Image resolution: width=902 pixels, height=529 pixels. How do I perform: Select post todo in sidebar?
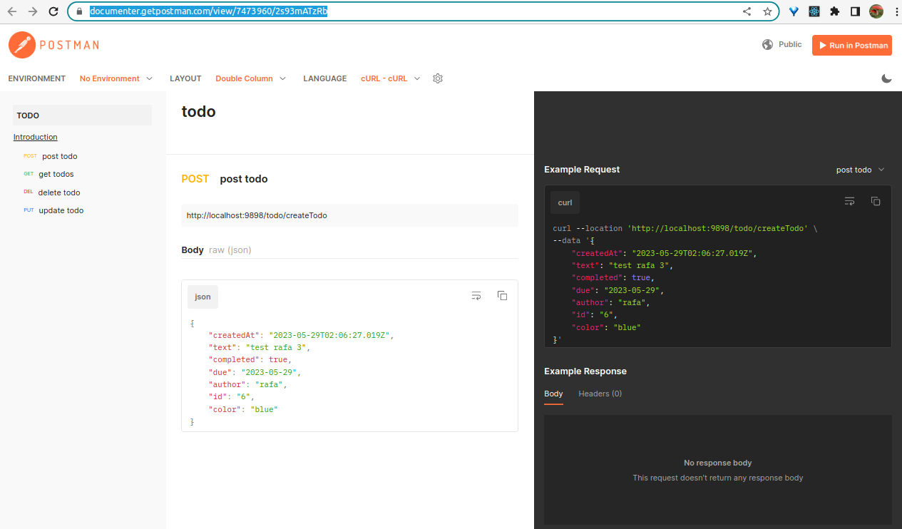pos(60,156)
